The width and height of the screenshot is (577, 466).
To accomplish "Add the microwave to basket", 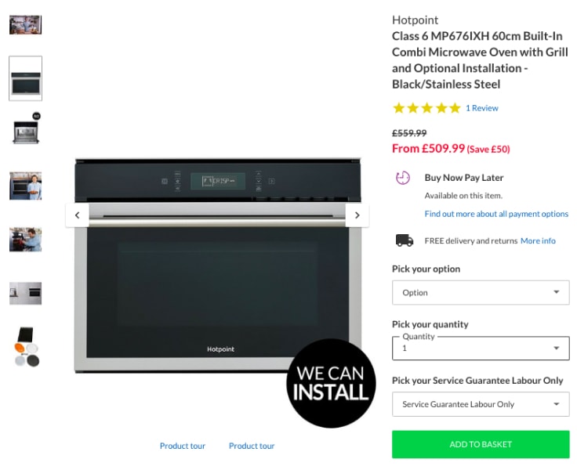I will tap(481, 444).
